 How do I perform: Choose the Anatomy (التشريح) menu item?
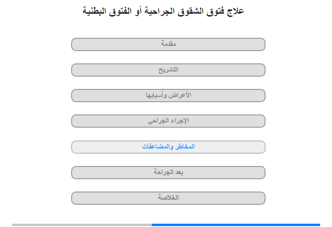tap(168, 70)
